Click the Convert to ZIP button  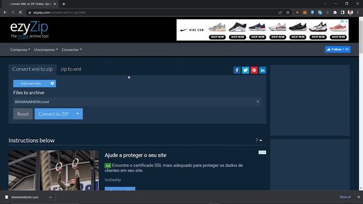[x=53, y=114]
